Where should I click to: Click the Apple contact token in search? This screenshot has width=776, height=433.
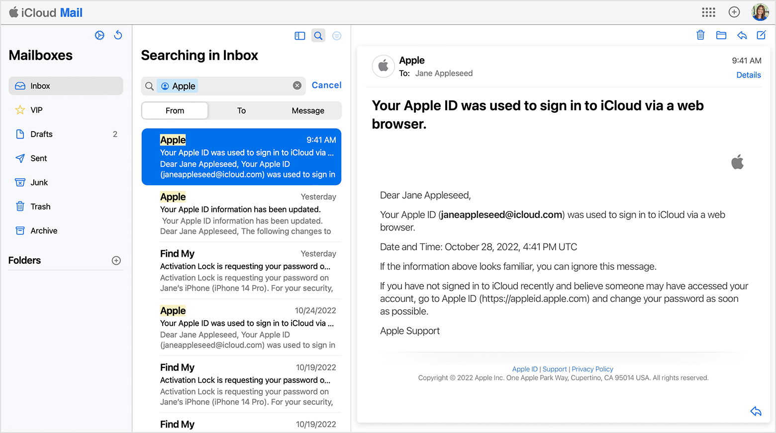point(178,86)
